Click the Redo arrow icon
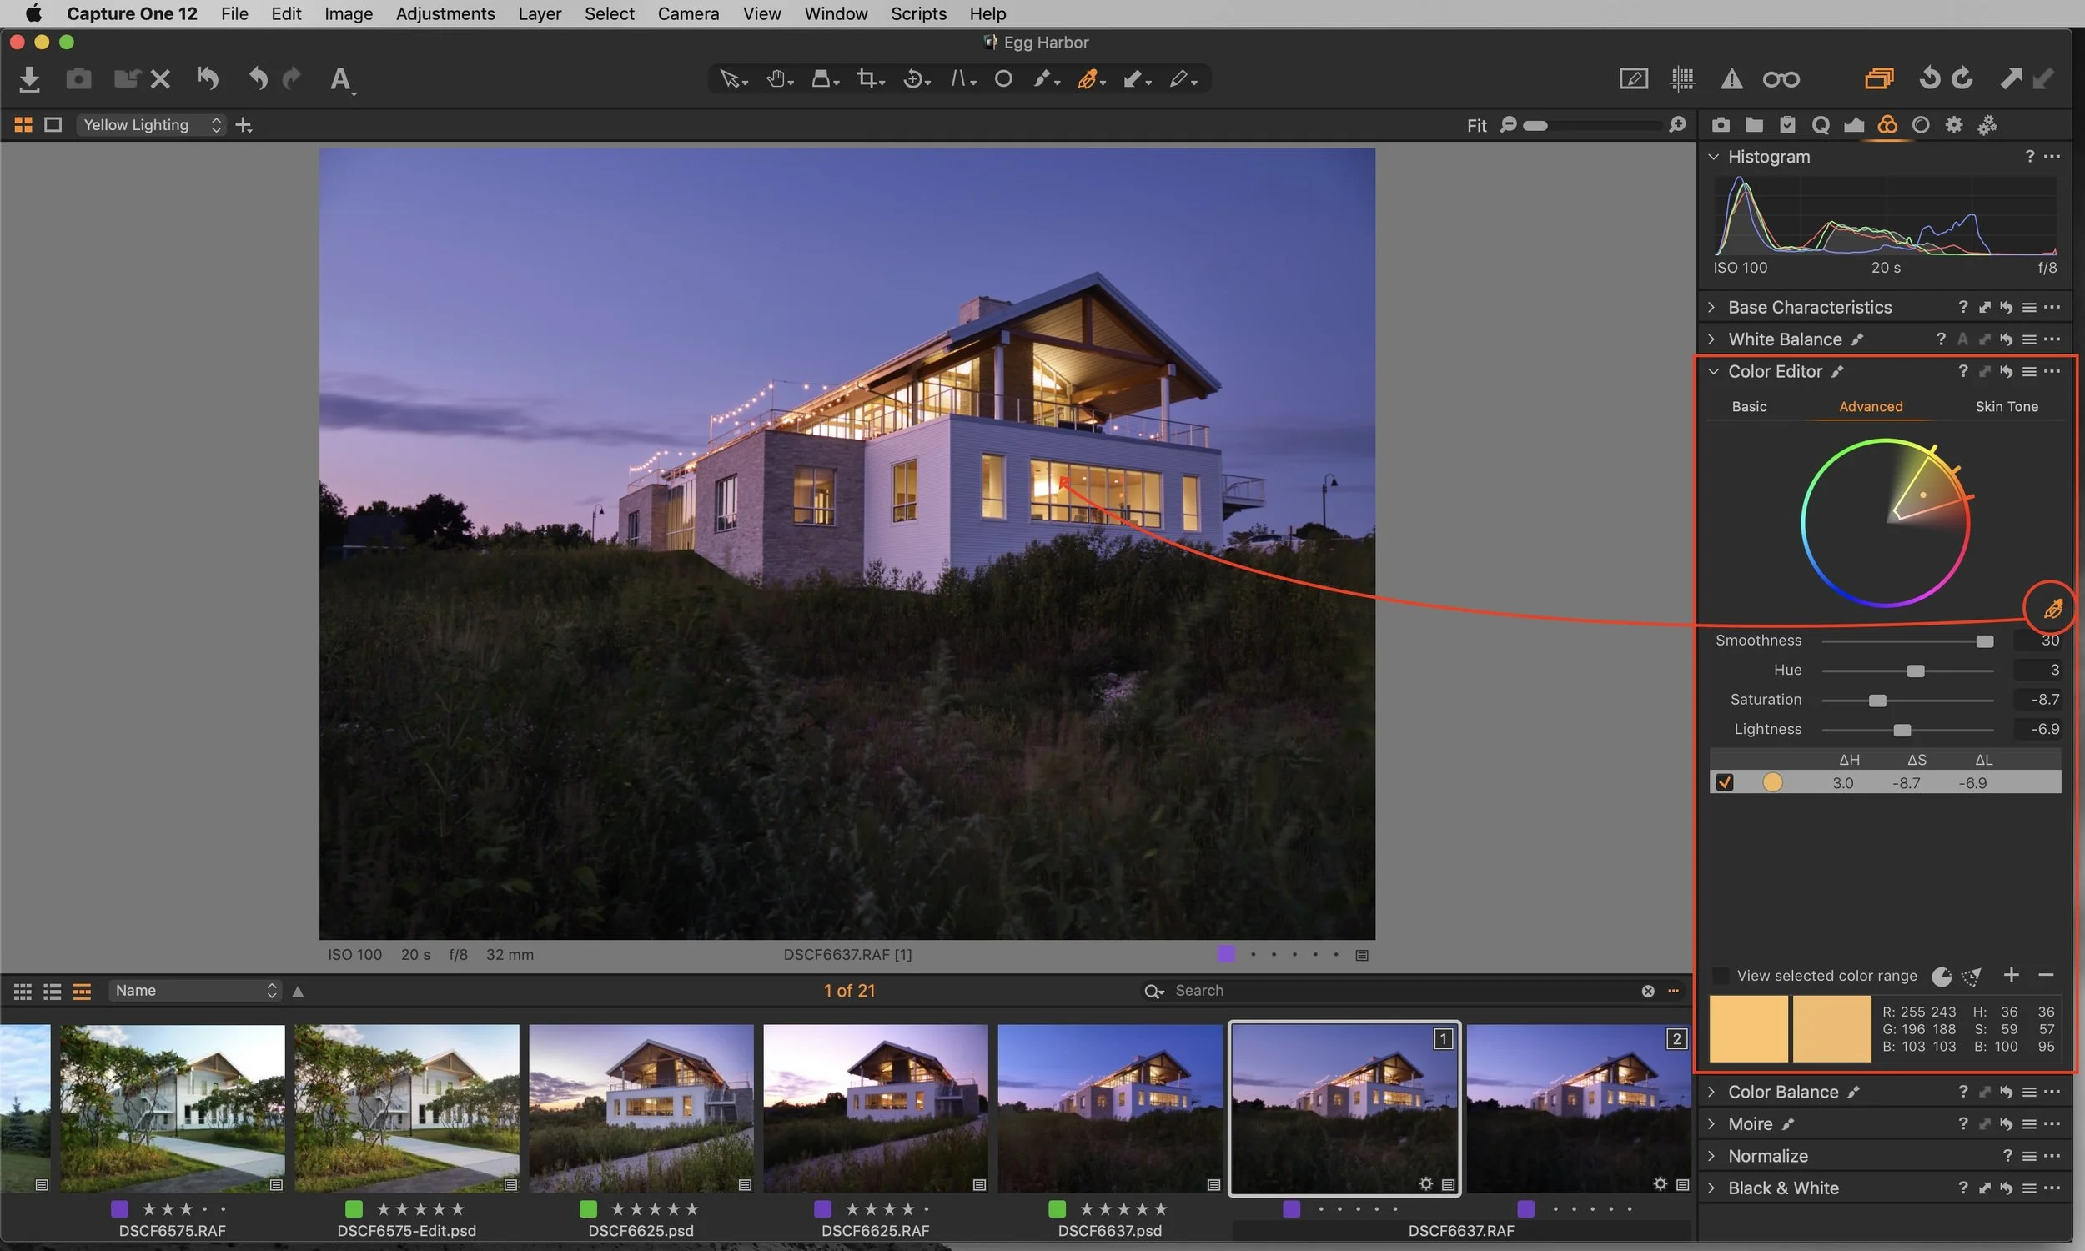The height and width of the screenshot is (1251, 2085). click(292, 78)
